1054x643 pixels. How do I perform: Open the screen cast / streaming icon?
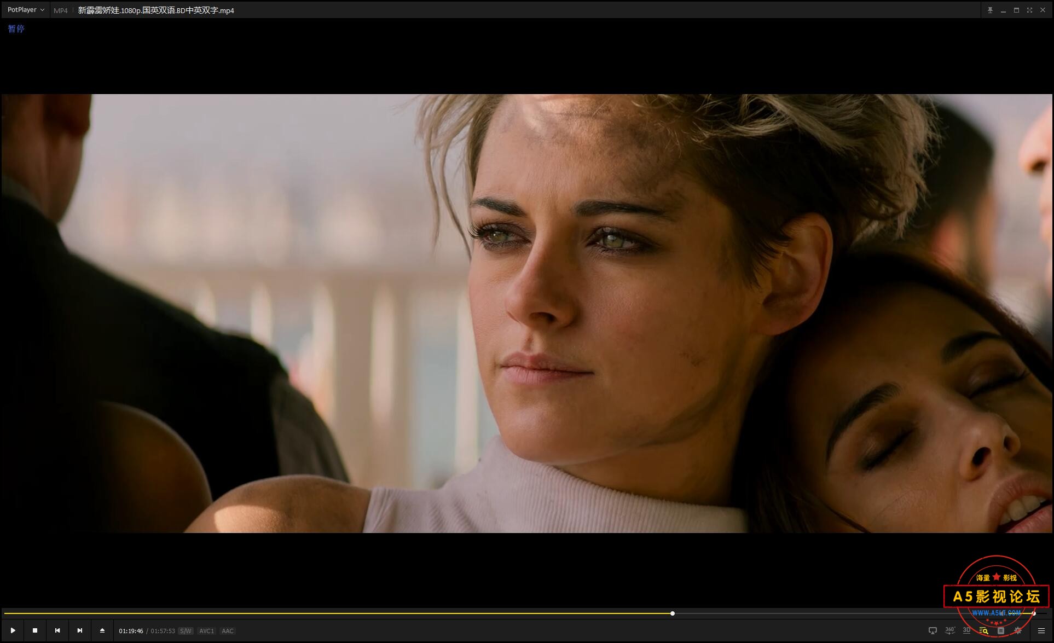pos(933,630)
